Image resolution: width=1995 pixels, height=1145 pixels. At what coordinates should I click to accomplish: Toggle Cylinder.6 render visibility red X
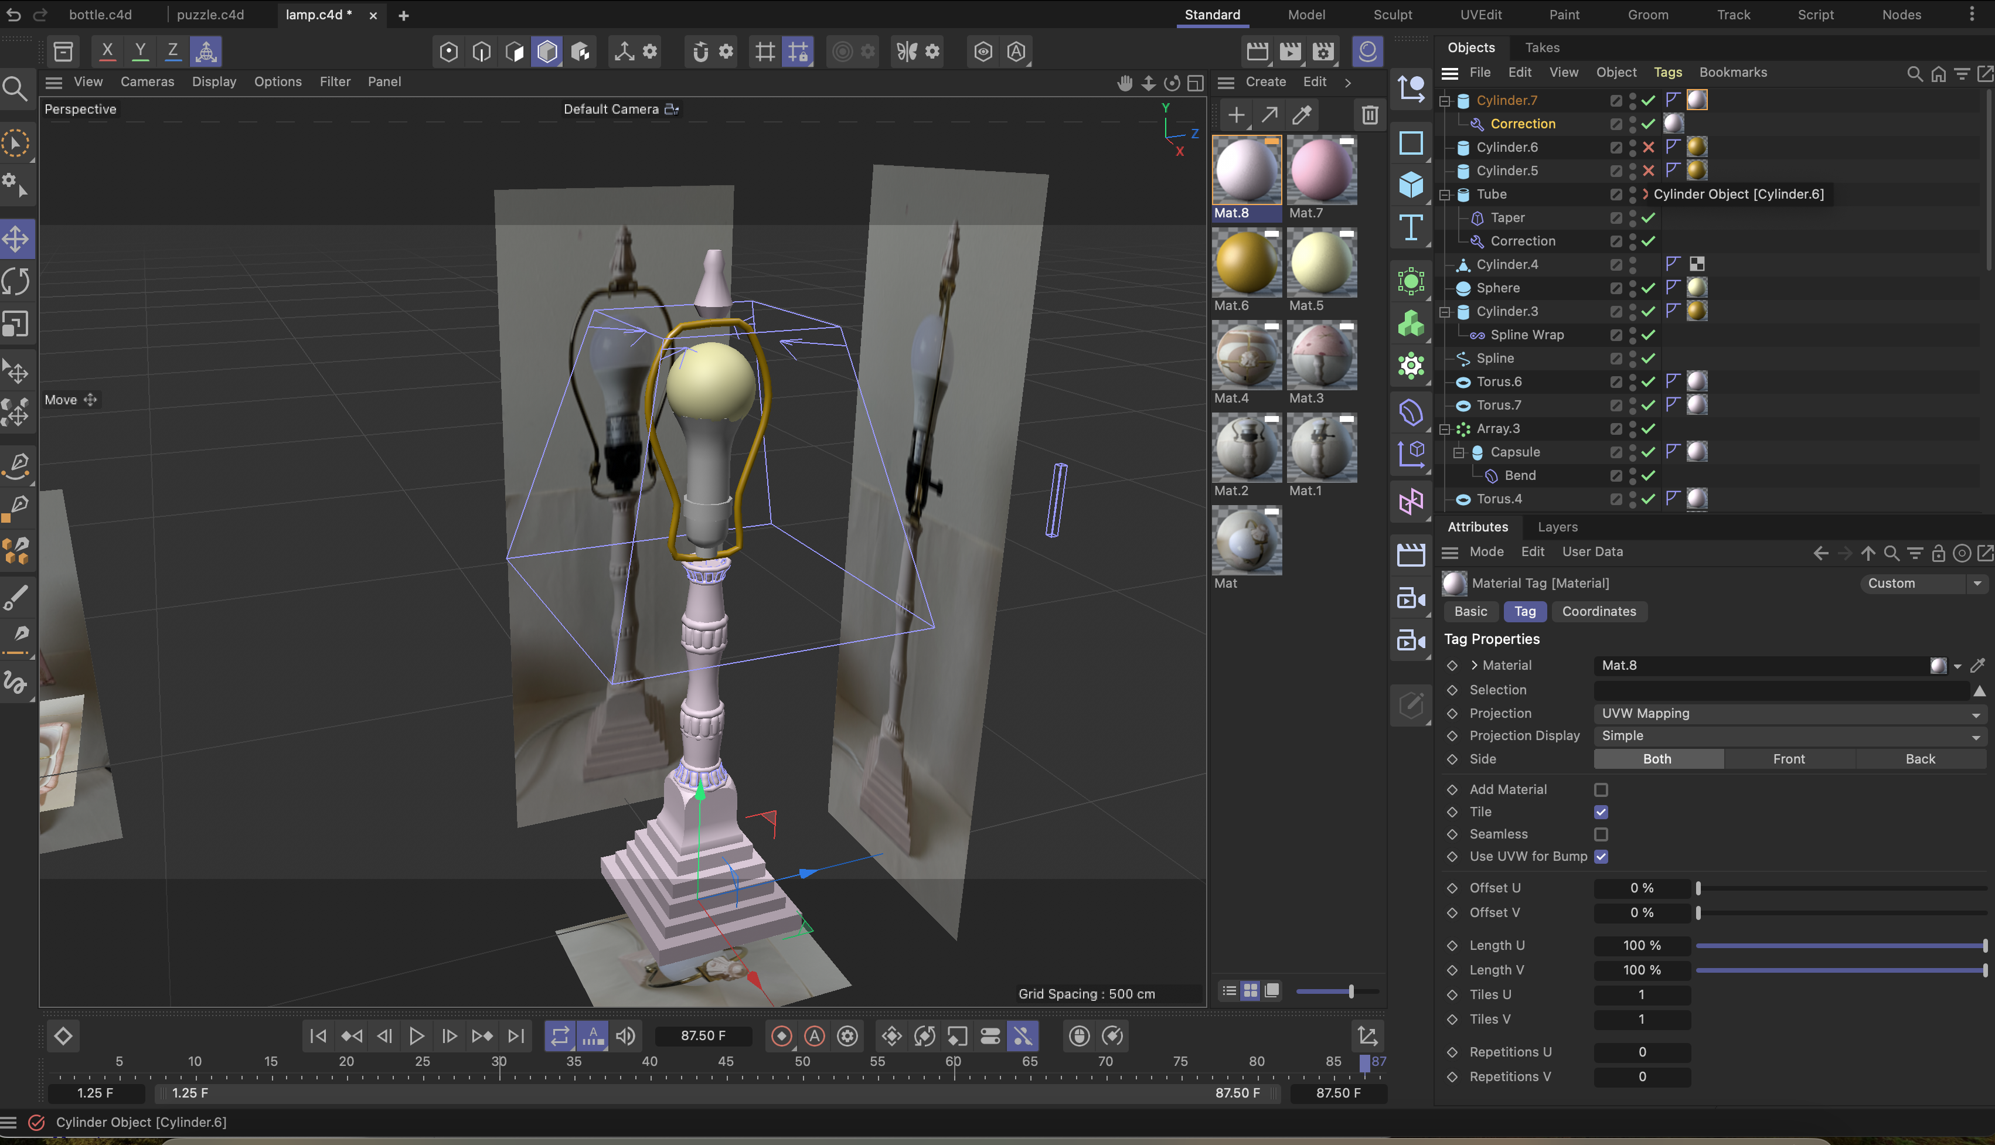point(1648,147)
